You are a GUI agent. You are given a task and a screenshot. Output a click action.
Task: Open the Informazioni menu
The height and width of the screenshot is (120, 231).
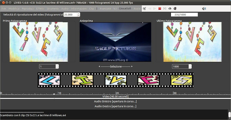(79, 9)
